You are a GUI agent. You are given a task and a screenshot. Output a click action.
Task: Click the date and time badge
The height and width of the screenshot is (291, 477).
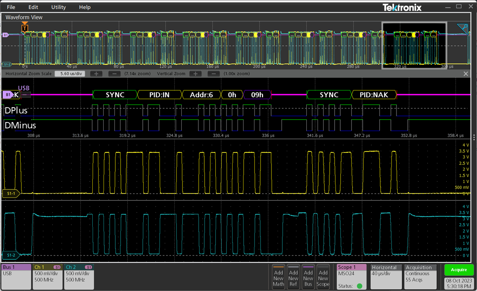click(459, 283)
